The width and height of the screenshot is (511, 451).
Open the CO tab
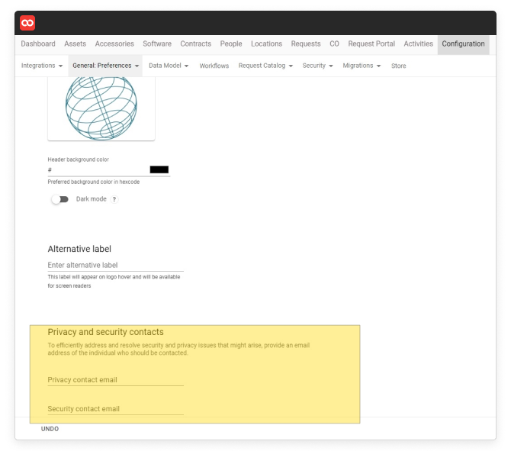(334, 43)
